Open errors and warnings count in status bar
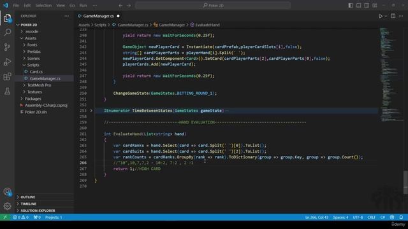 (20, 218)
